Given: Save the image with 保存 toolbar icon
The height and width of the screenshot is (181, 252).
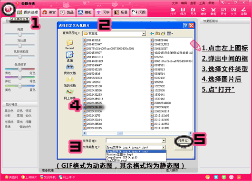Looking at the screenshot, I should pyautogui.click(x=183, y=11).
